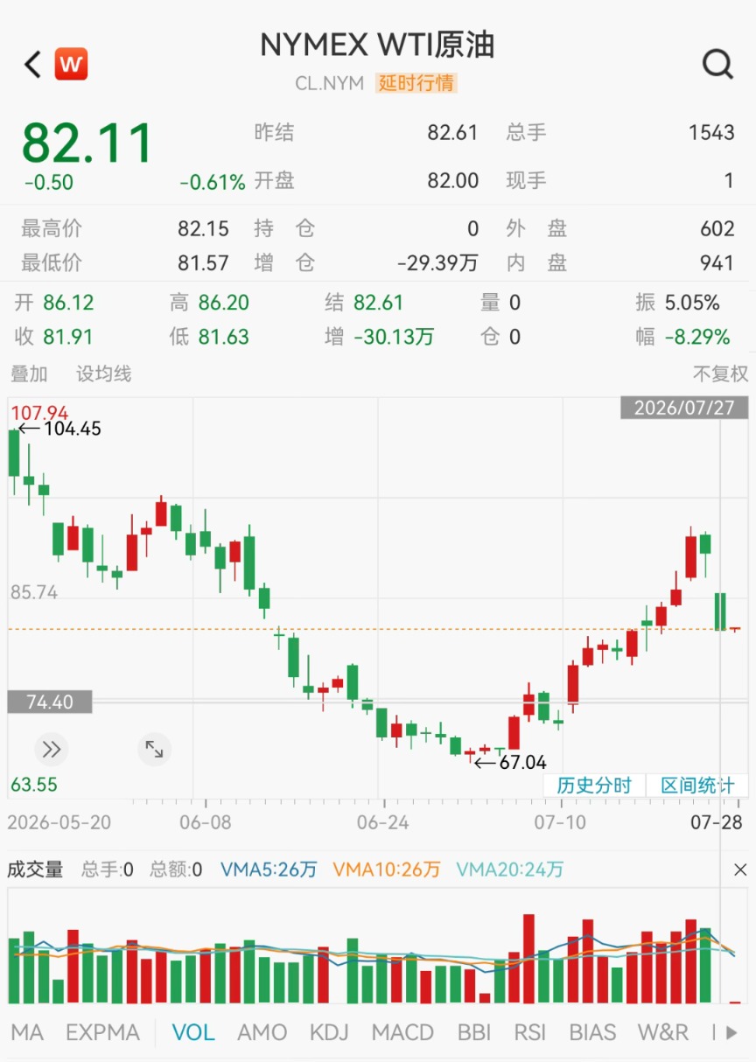Open 历史分时 history intraday view
756x1062 pixels.
point(594,785)
